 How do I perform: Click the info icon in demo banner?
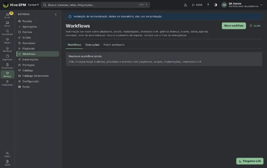[x=70, y=17]
